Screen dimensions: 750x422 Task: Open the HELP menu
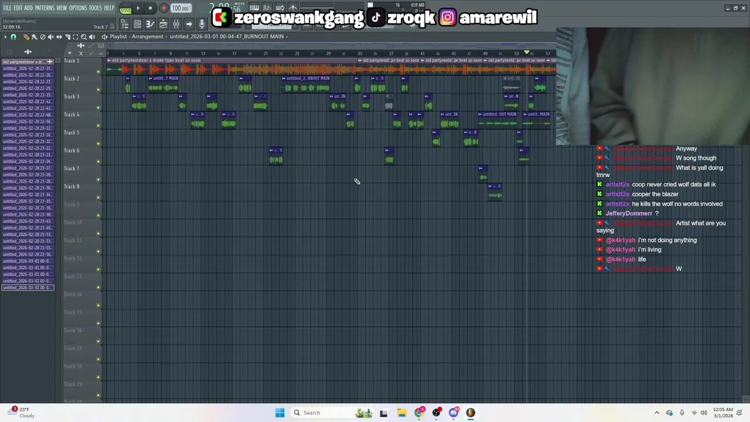[x=109, y=8]
